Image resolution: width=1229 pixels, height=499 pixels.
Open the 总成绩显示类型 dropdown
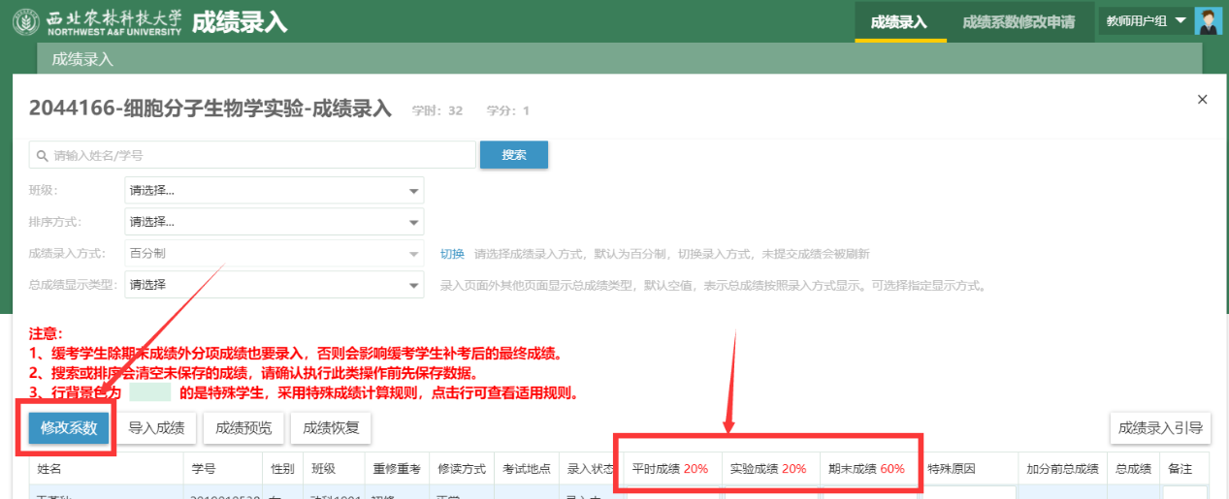pyautogui.click(x=275, y=285)
